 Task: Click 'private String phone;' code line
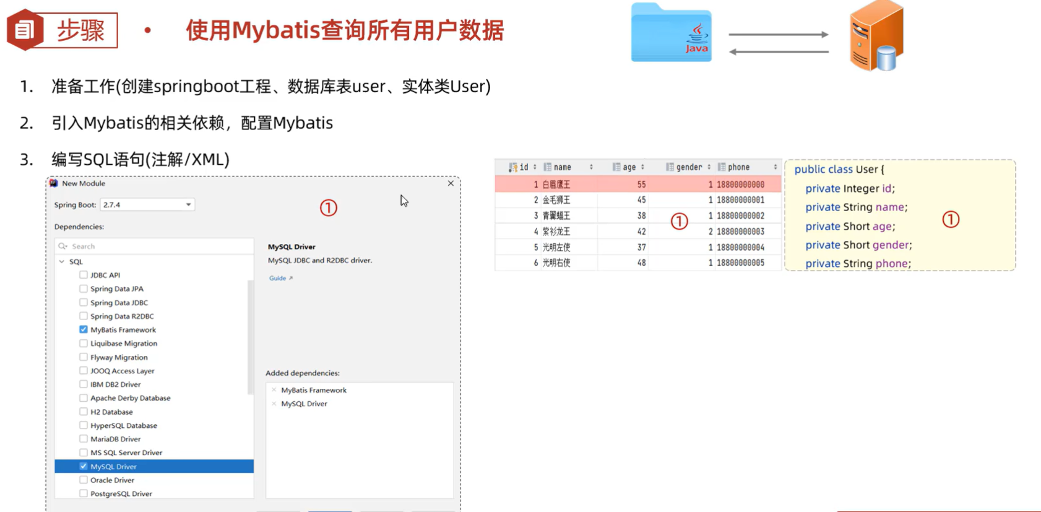(x=858, y=263)
